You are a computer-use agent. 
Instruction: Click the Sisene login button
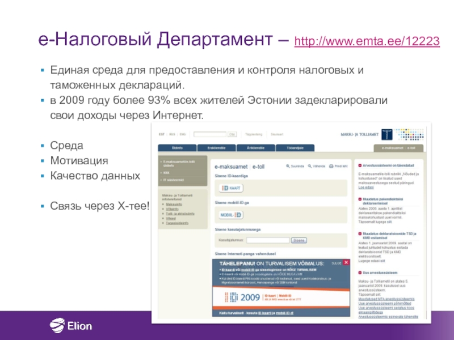click(299, 240)
